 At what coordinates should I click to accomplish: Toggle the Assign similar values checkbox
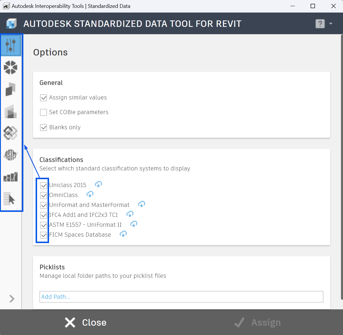point(43,98)
